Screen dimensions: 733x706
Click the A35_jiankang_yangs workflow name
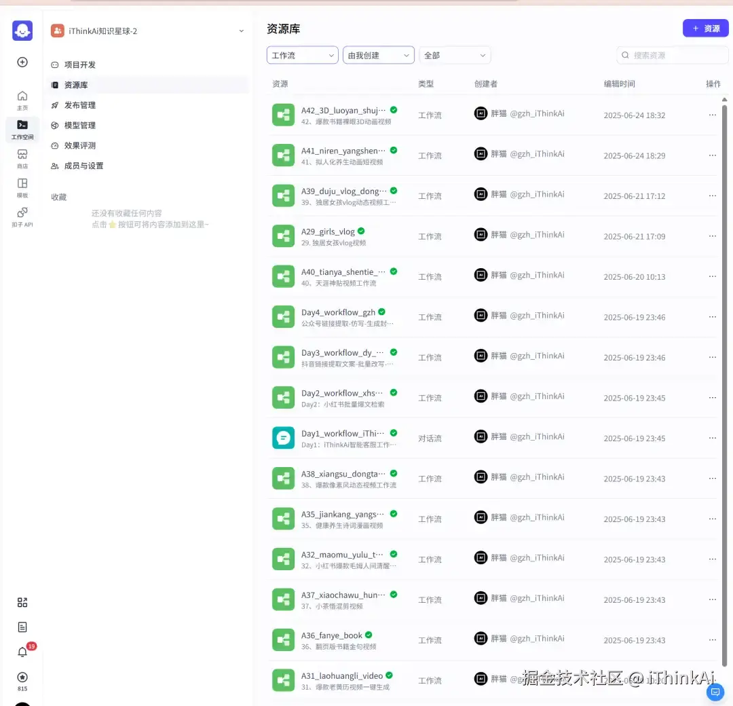coord(343,515)
